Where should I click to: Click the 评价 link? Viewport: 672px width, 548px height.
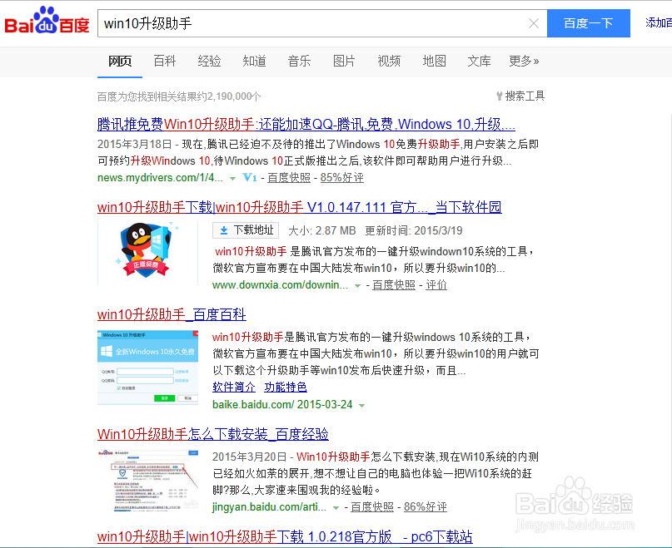pos(436,284)
